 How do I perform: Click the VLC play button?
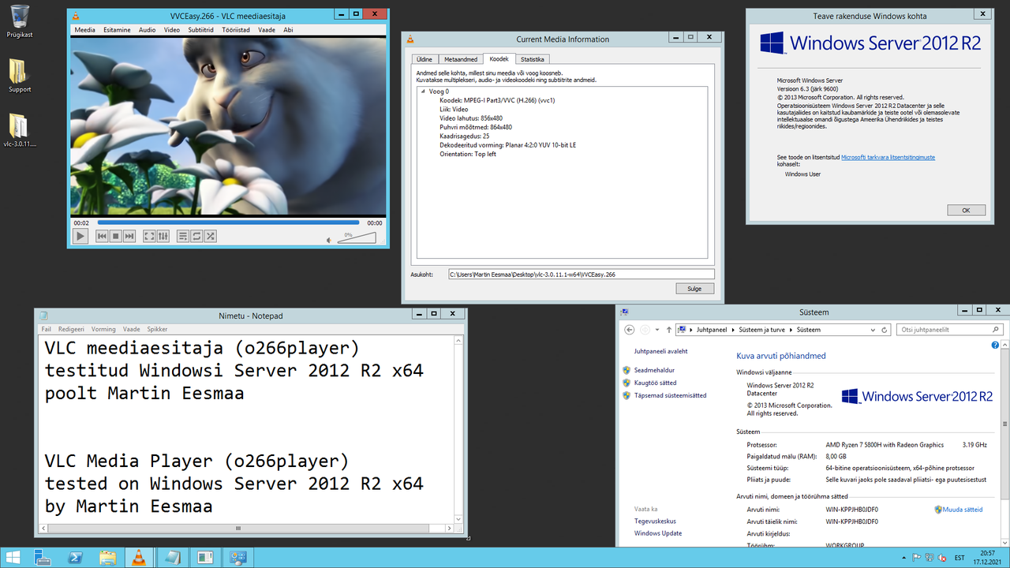coord(80,236)
